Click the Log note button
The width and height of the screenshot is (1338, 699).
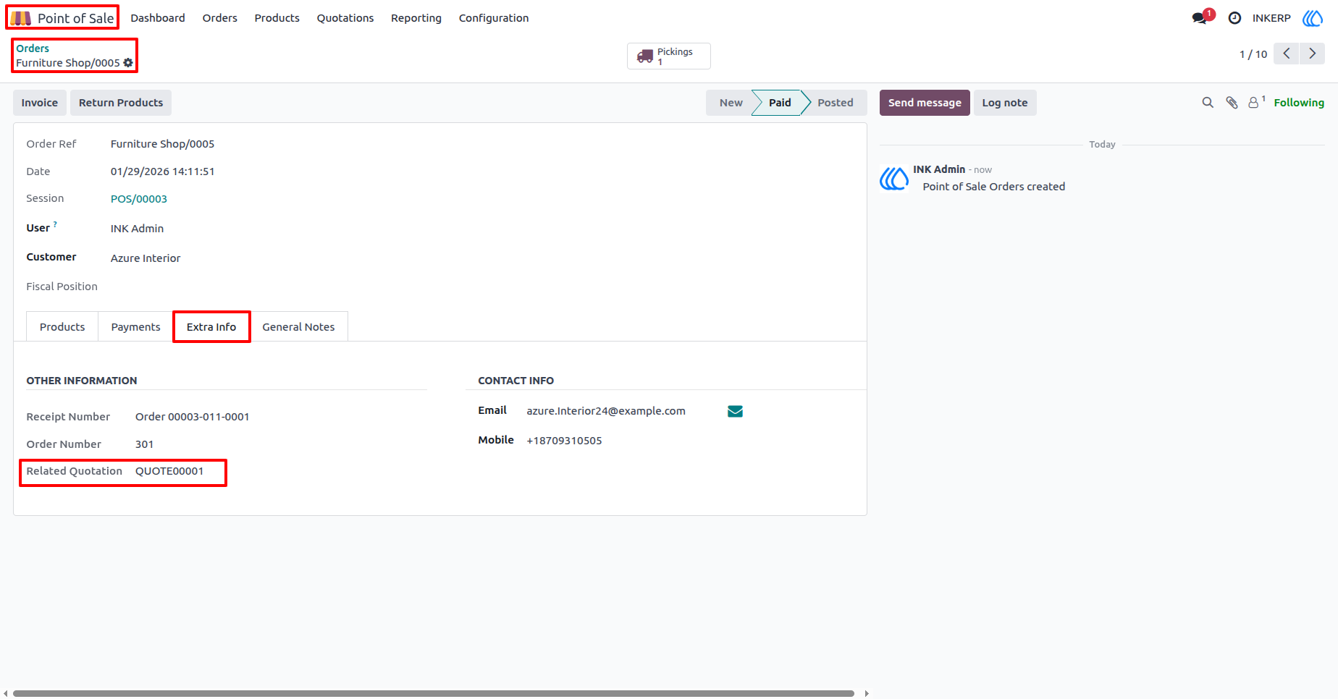click(1005, 103)
